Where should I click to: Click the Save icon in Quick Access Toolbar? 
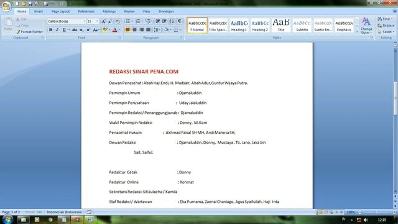pos(30,4)
